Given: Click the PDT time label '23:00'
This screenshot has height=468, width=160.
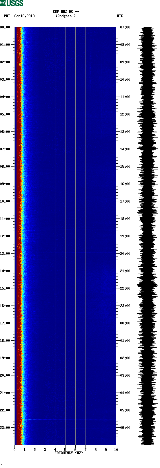Looking at the screenshot, I should click(x=5, y=428).
